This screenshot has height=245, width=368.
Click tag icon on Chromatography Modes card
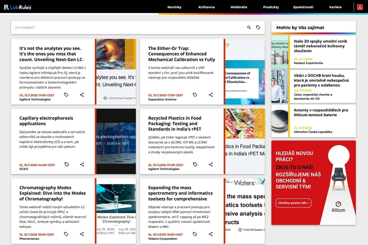(x=66, y=234)
